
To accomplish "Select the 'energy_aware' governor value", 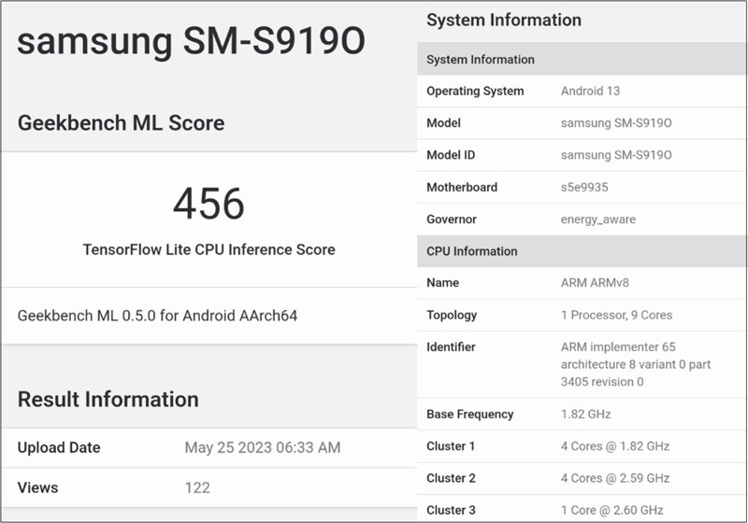I will click(x=598, y=219).
